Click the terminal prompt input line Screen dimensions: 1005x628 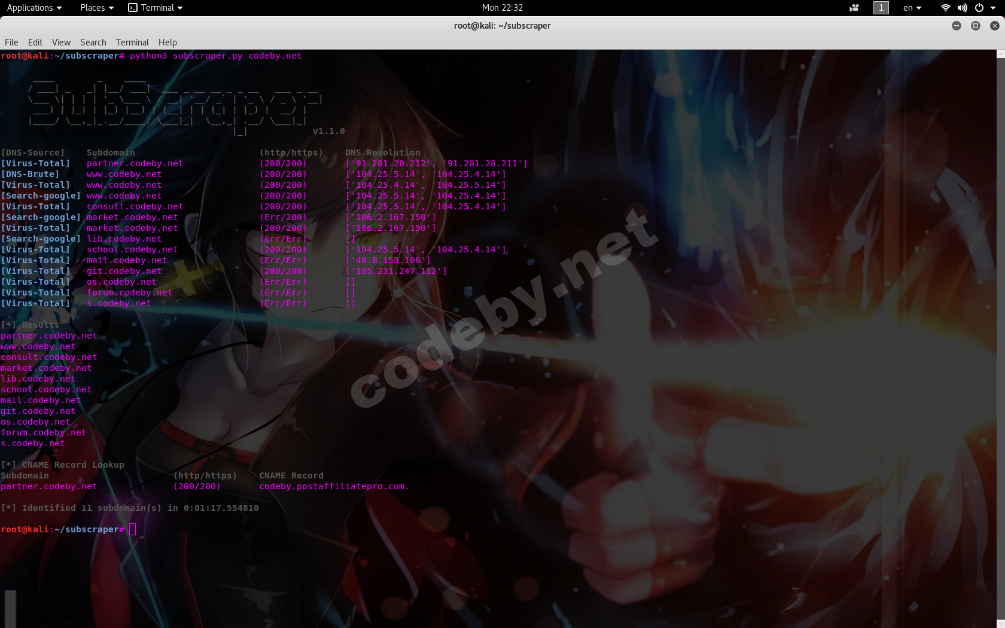click(133, 529)
